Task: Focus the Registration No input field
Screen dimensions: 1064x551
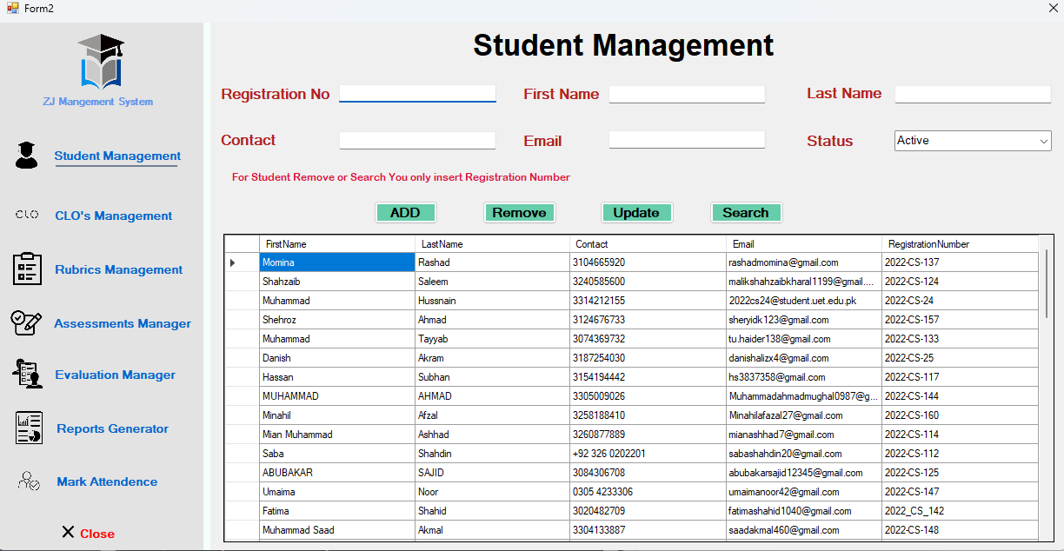Action: [x=417, y=93]
